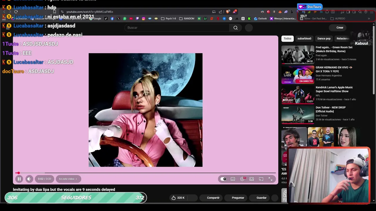The width and height of the screenshot is (376, 211).
Task: Select the 'Relaciona...' filter chip
Action: tap(343, 38)
